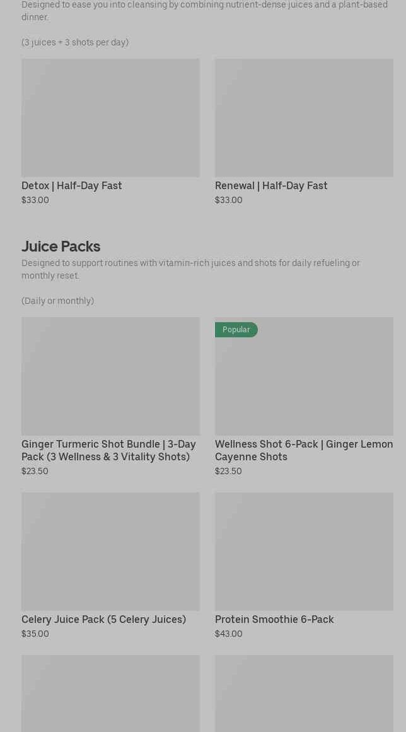Select the $23.50 price under Wellness Shot 6-Pack
The height and width of the screenshot is (732, 406).
tap(228, 471)
